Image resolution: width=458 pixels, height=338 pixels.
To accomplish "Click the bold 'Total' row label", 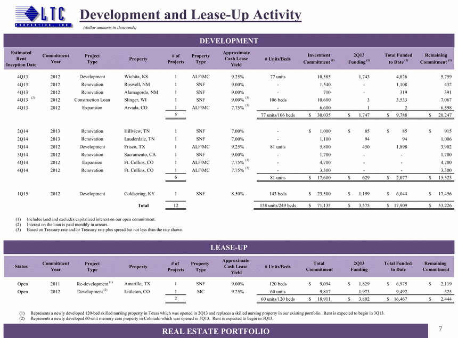I will click(143, 205).
